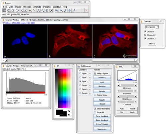Click the Auto button in B&C

(122, 109)
